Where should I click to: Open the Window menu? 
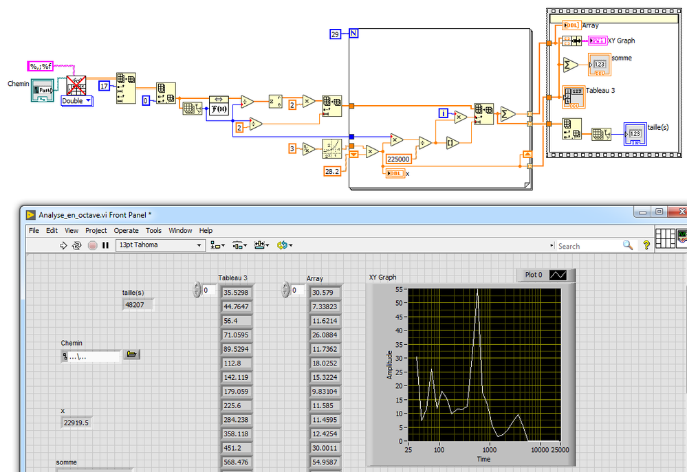(x=180, y=231)
